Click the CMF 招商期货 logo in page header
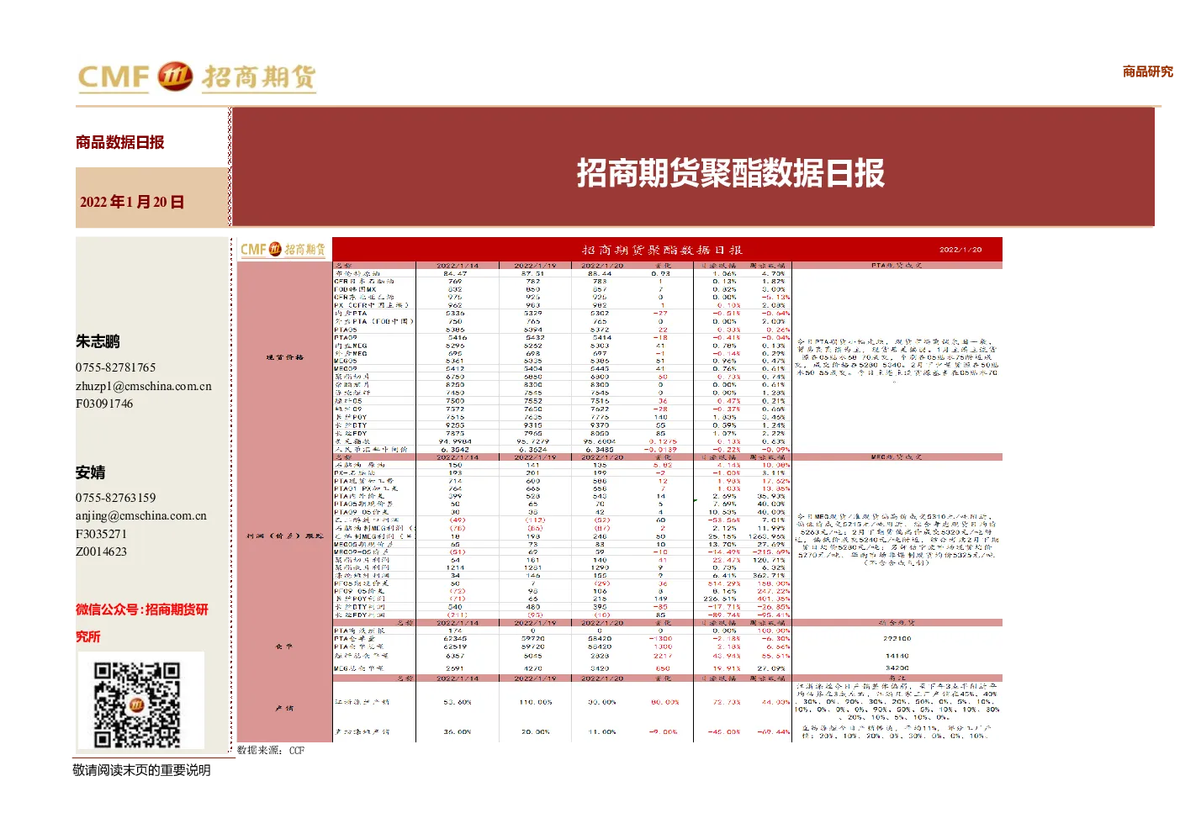1180x834 pixels. pyautogui.click(x=197, y=77)
